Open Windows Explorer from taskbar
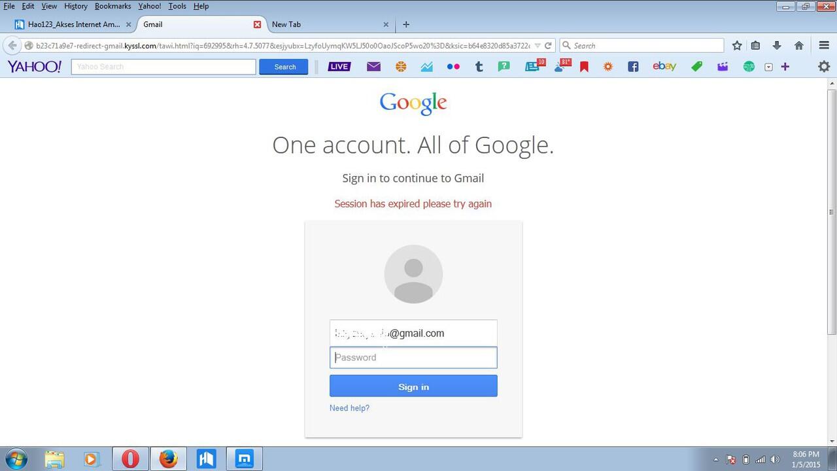This screenshot has height=471, width=837. click(x=55, y=459)
